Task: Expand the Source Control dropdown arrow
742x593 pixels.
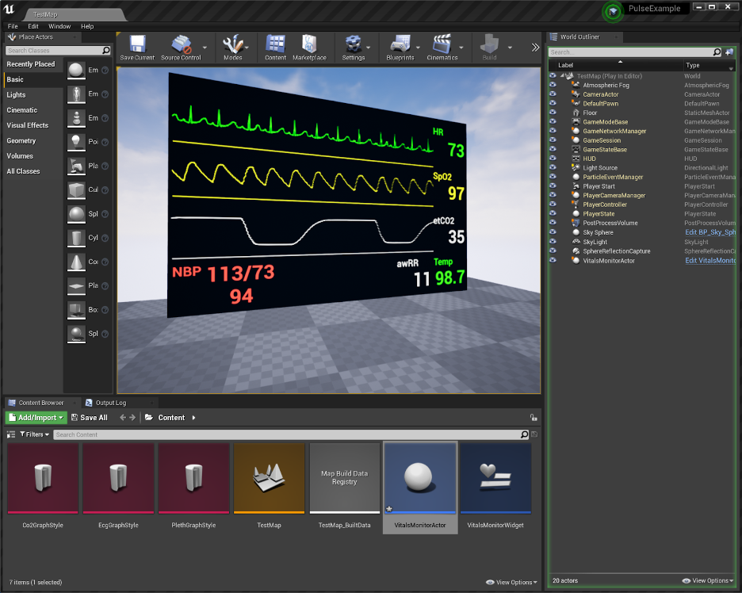Action: 205,48
